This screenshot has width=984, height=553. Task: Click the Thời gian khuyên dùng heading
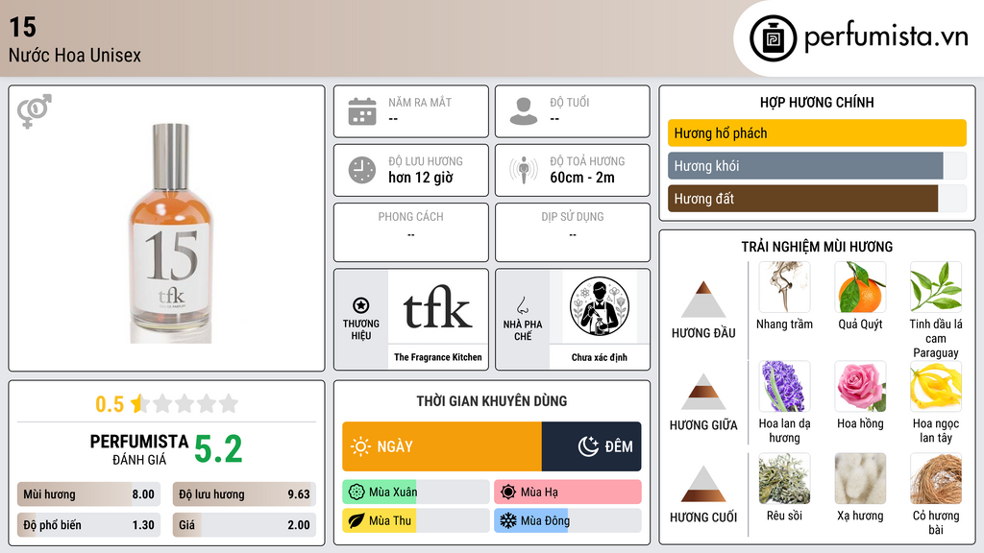[492, 401]
